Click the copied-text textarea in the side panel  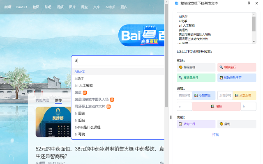click(x=215, y=28)
